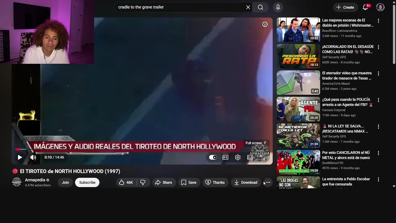The width and height of the screenshot is (396, 223).
Task: Open the Create menu
Action: pyautogui.click(x=345, y=7)
